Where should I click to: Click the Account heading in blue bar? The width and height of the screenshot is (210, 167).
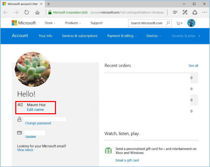click(x=20, y=36)
